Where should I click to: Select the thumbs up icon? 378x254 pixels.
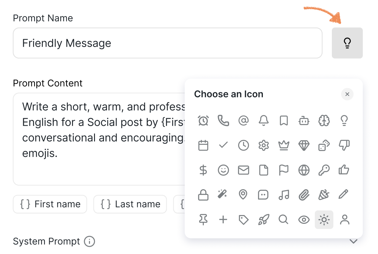[x=344, y=170]
